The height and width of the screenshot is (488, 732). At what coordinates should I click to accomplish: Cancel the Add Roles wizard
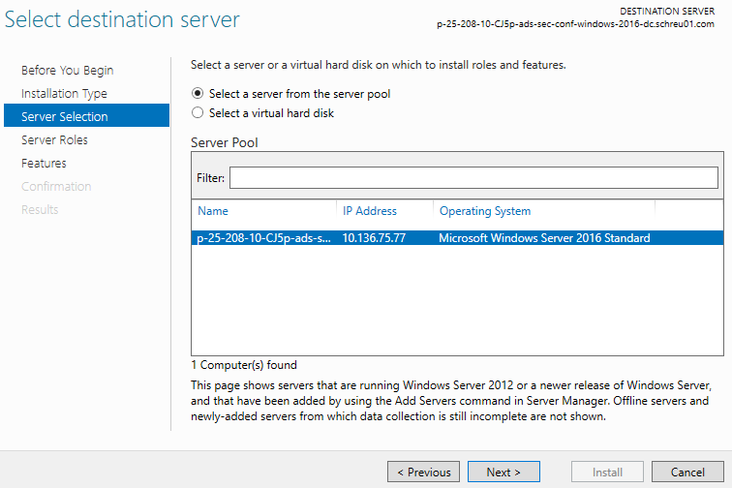(686, 473)
